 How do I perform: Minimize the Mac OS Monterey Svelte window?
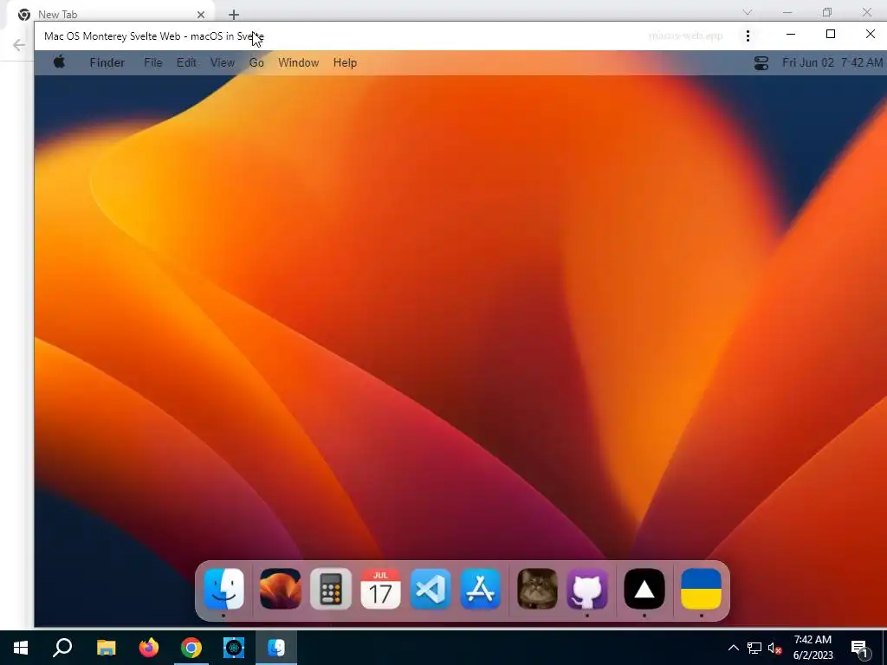point(791,34)
